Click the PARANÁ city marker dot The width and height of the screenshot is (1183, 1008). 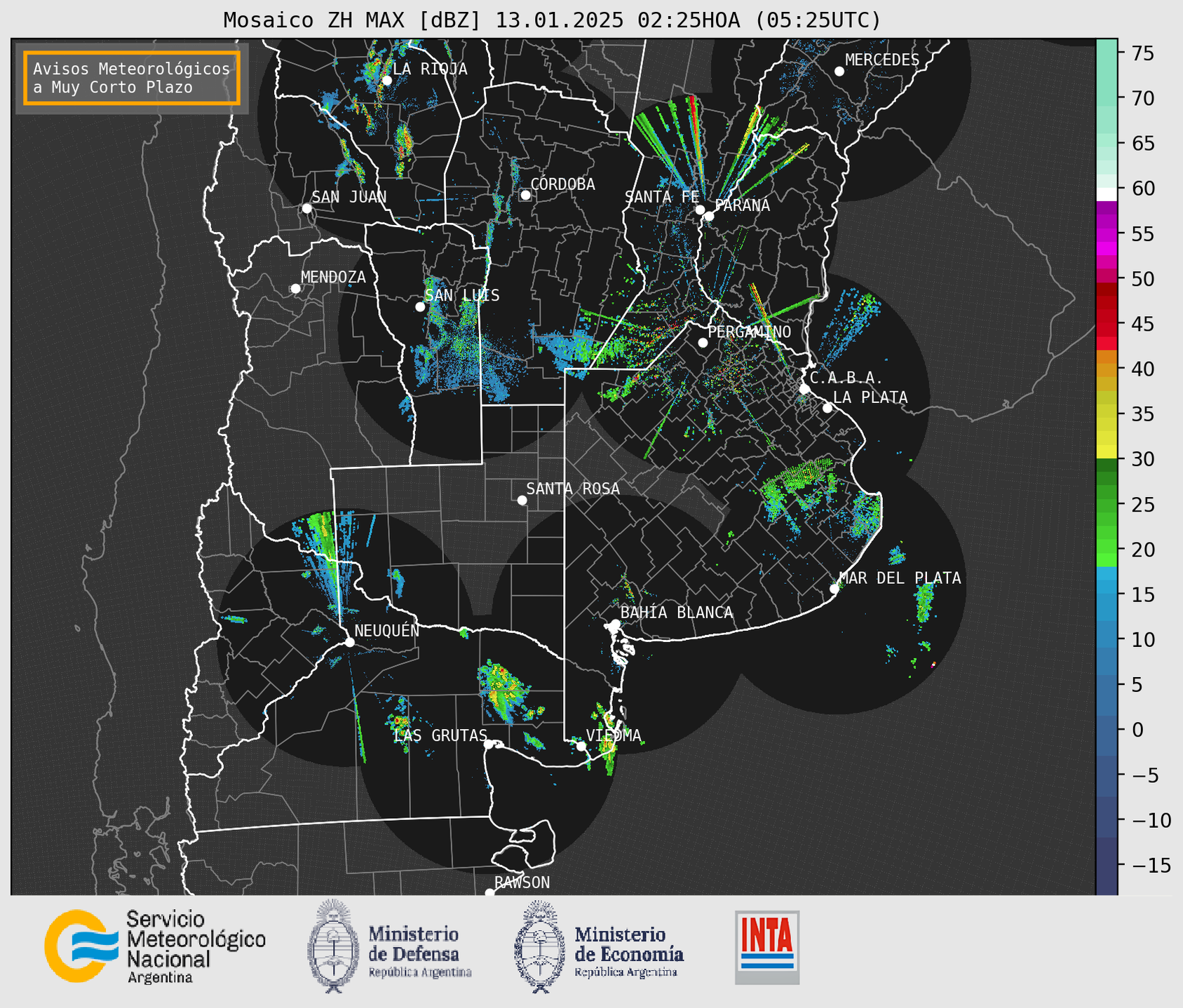709,216
